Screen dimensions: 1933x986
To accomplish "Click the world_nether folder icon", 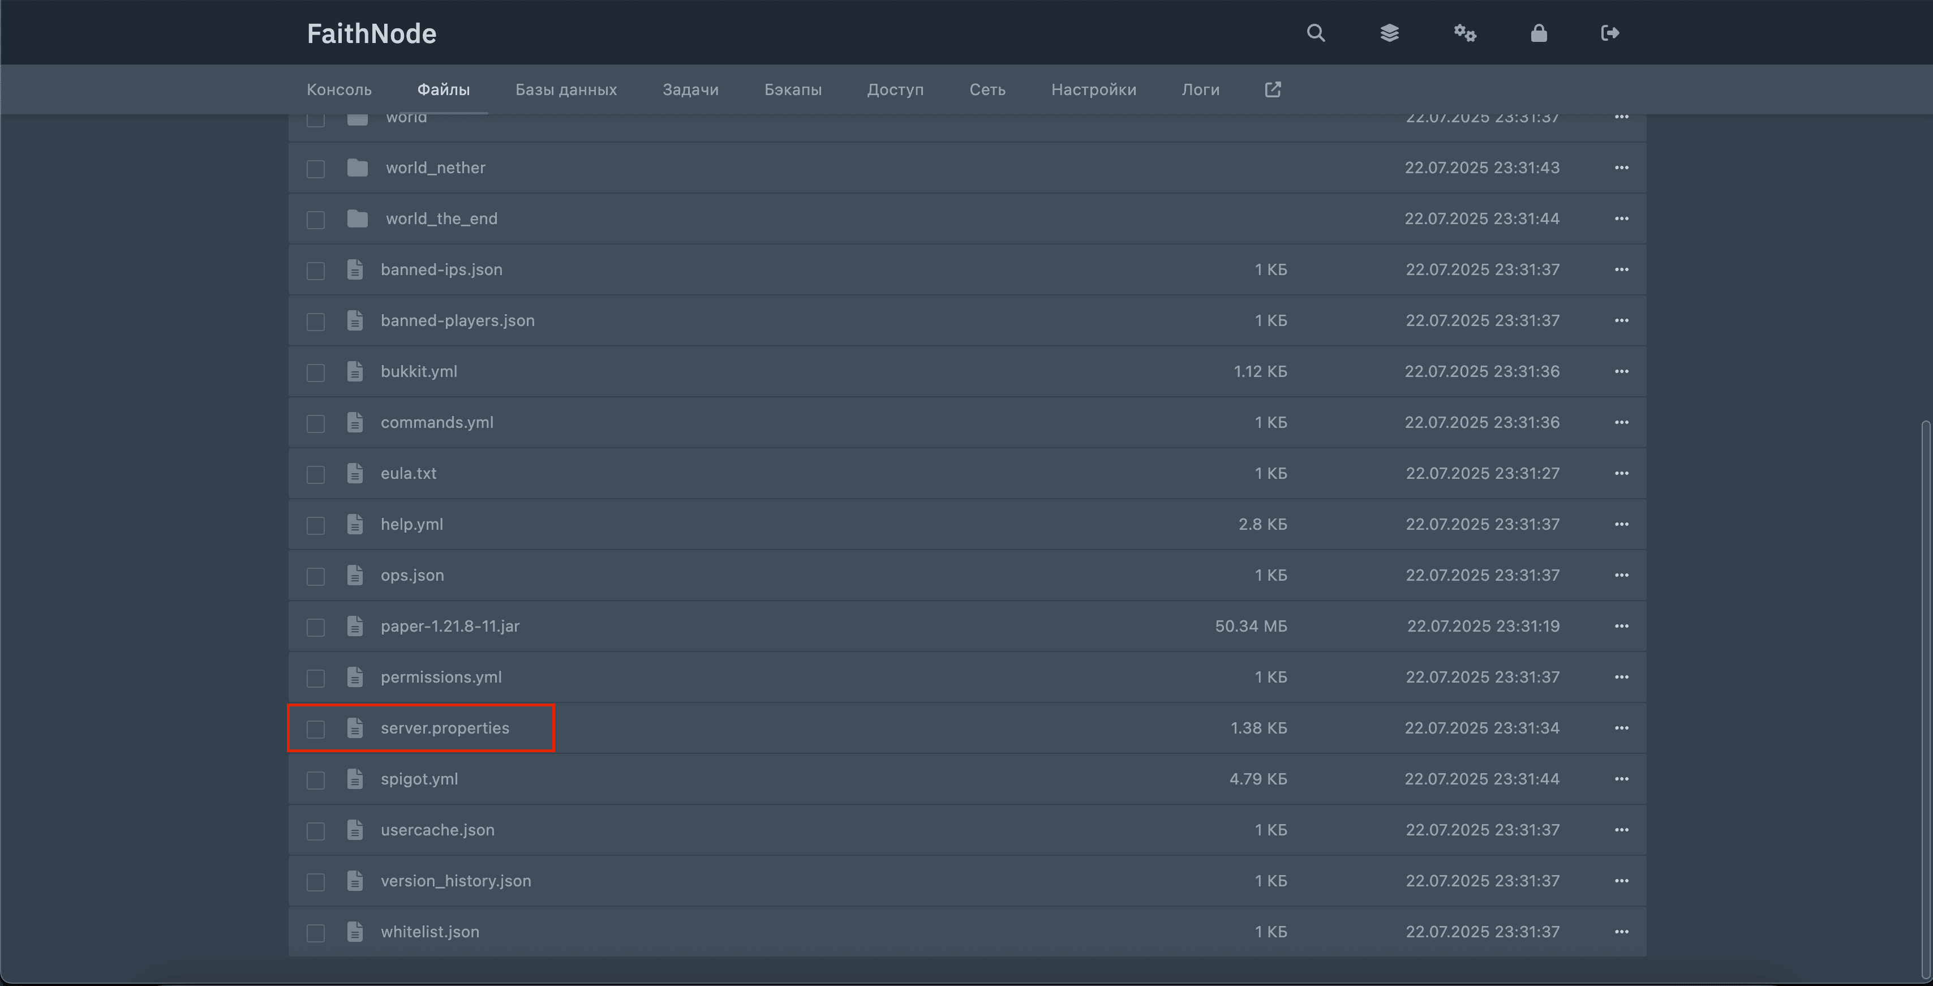I will tap(357, 168).
